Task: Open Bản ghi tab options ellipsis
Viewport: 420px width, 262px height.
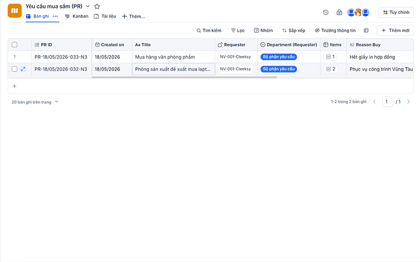Action: tap(55, 16)
